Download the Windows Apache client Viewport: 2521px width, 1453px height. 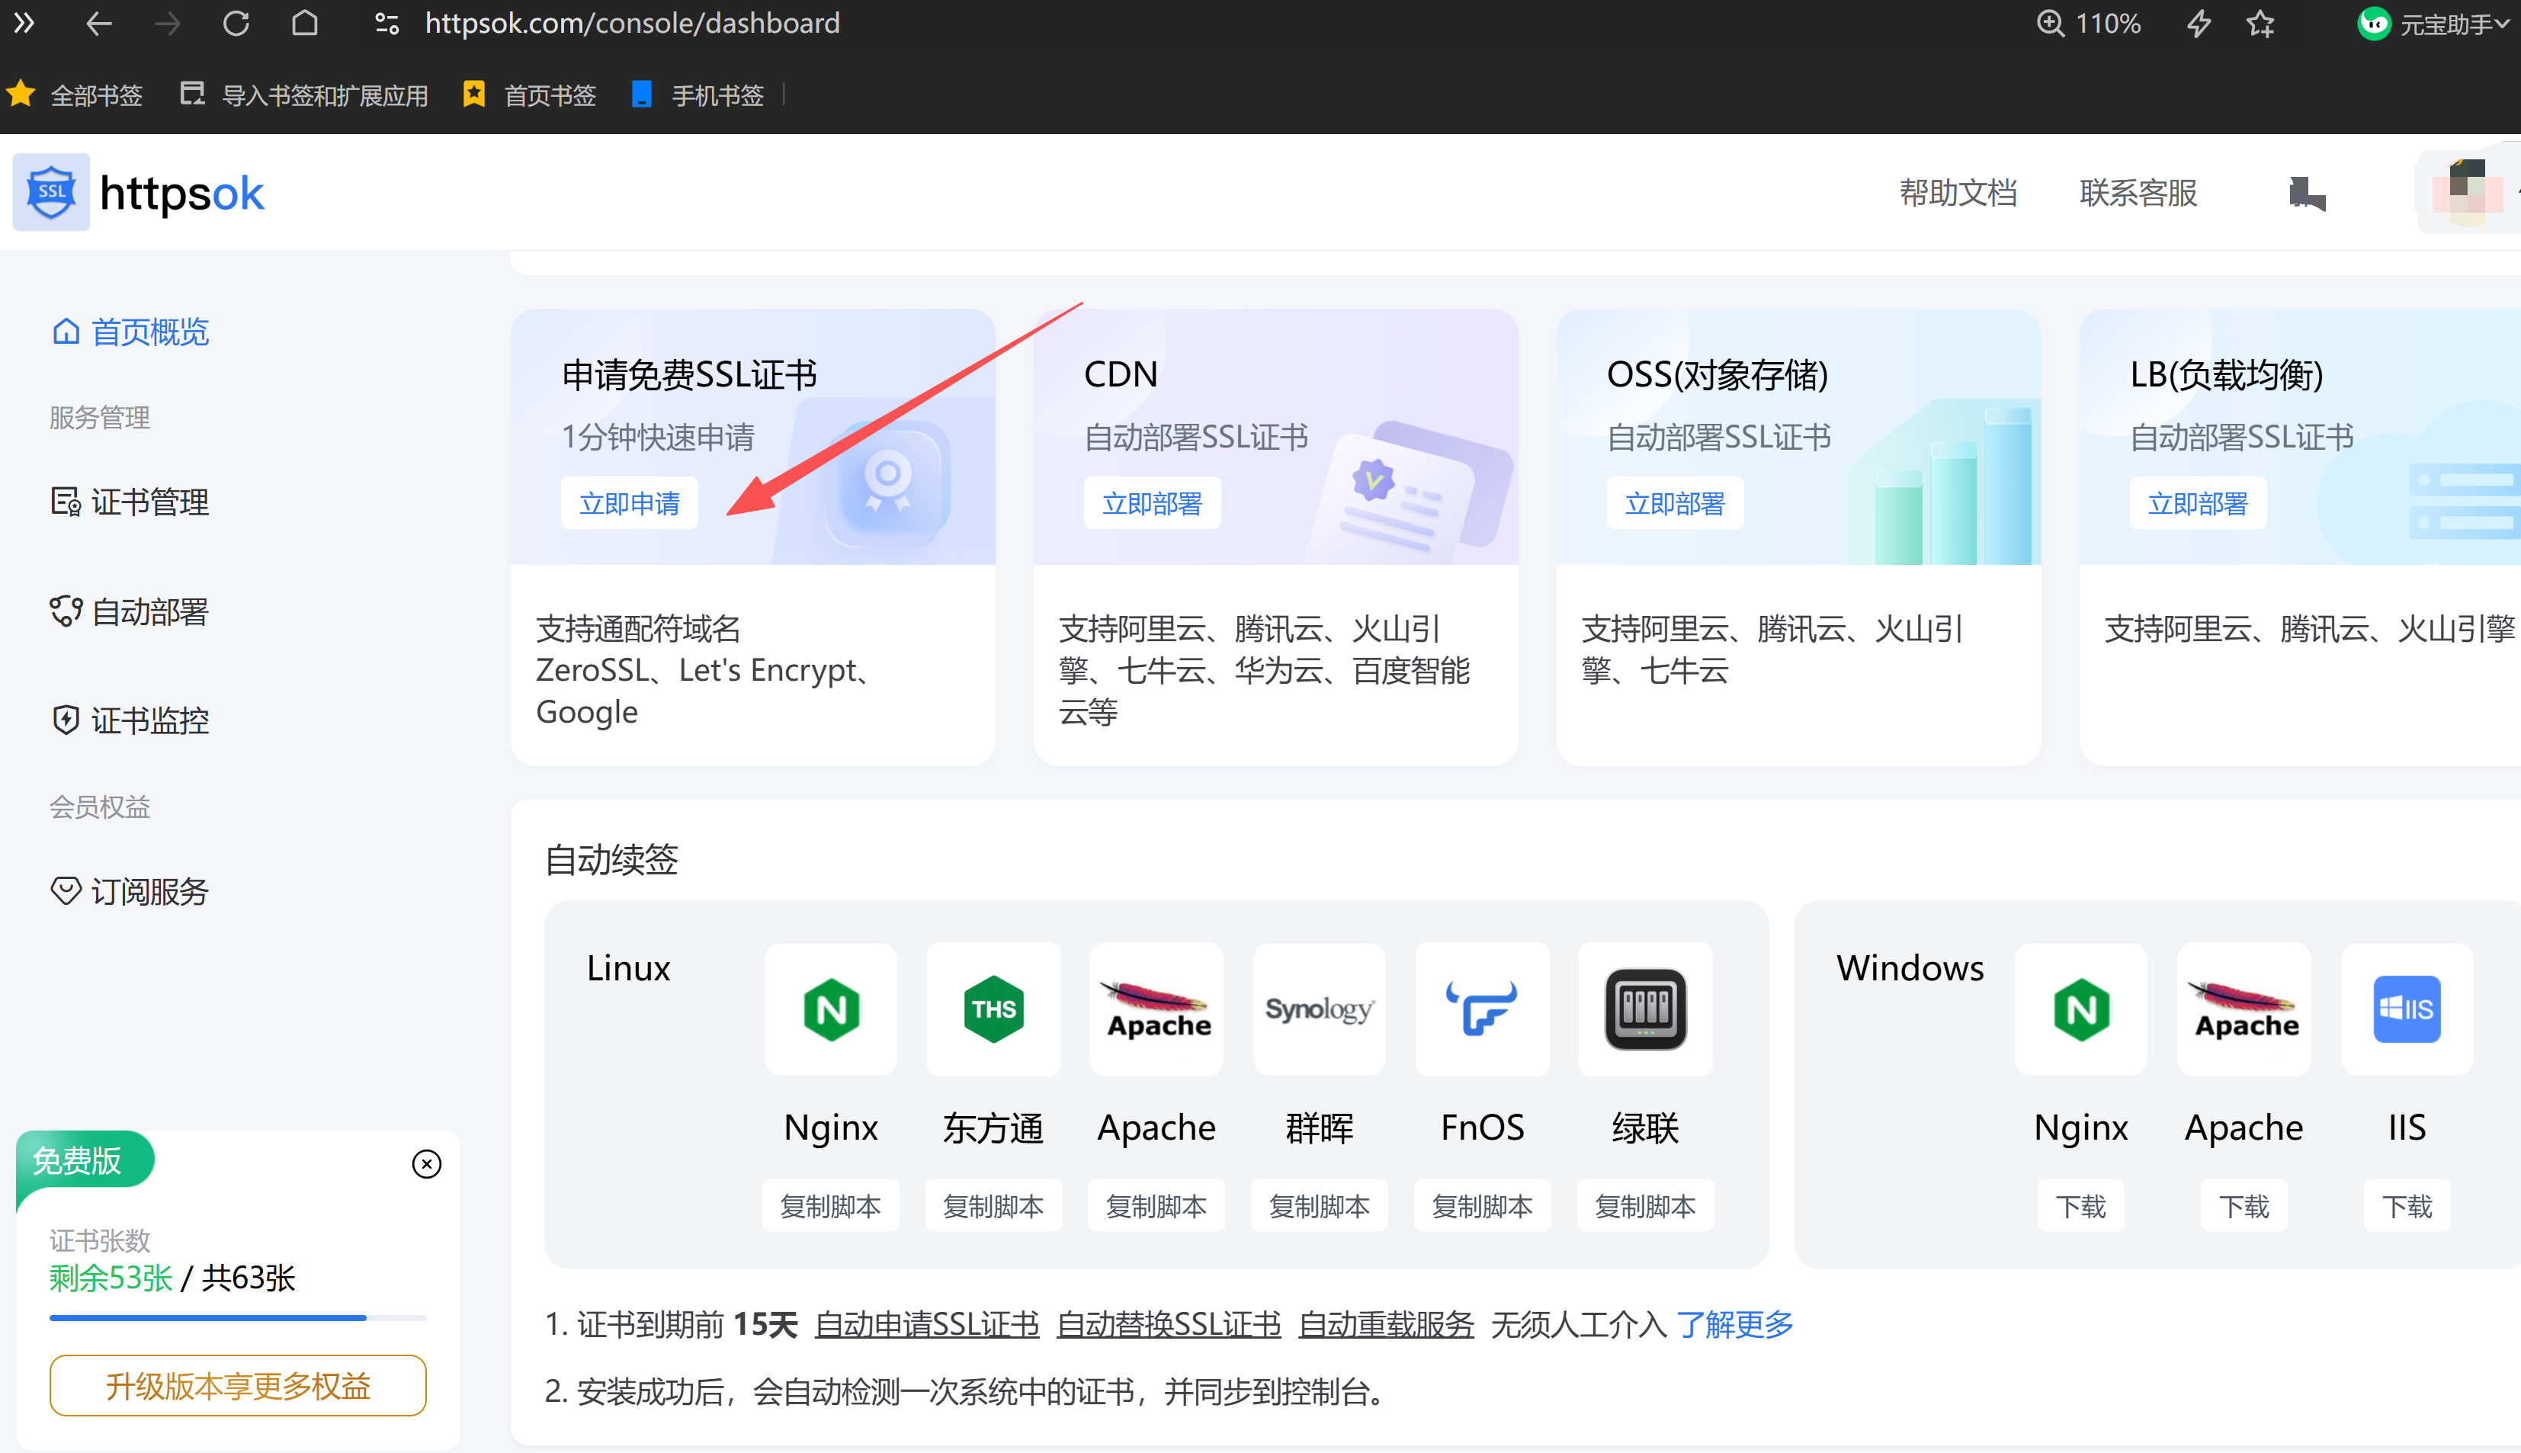[2244, 1205]
